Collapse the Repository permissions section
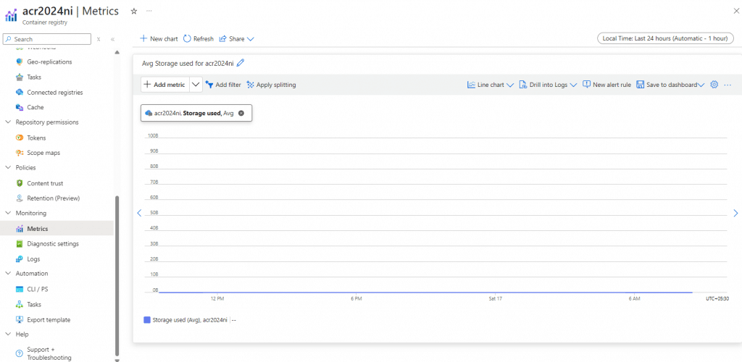This screenshot has height=362, width=742. point(8,122)
